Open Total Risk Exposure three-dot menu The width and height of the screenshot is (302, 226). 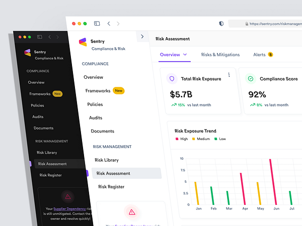pos(229,75)
